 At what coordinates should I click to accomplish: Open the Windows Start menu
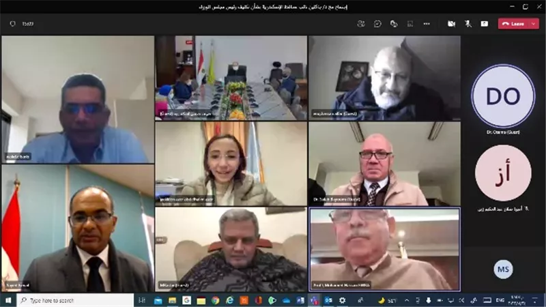(8, 300)
